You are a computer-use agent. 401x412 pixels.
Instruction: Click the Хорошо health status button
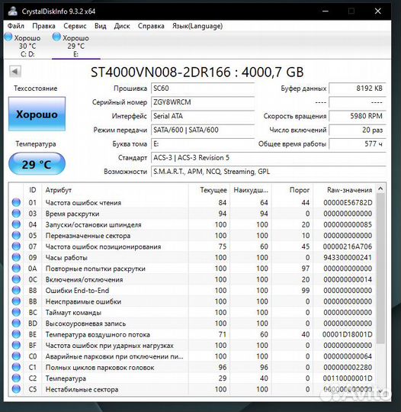(x=37, y=114)
